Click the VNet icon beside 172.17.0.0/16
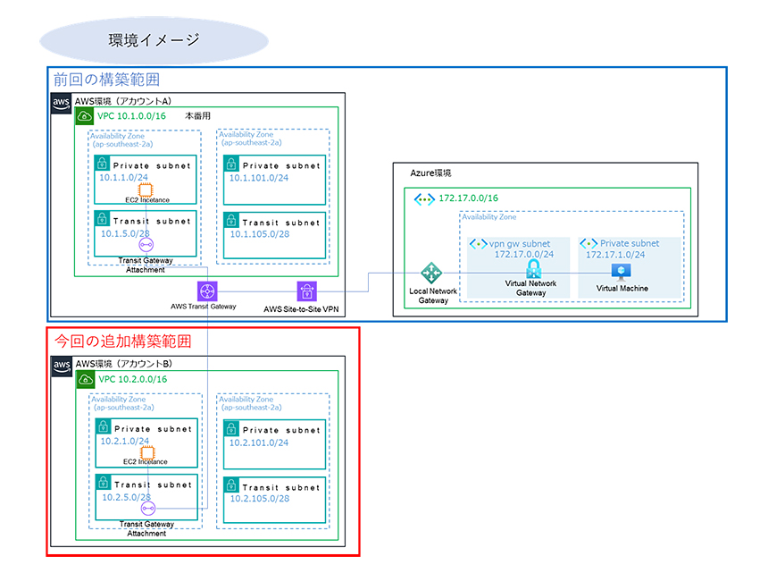This screenshot has width=768, height=573. [424, 199]
